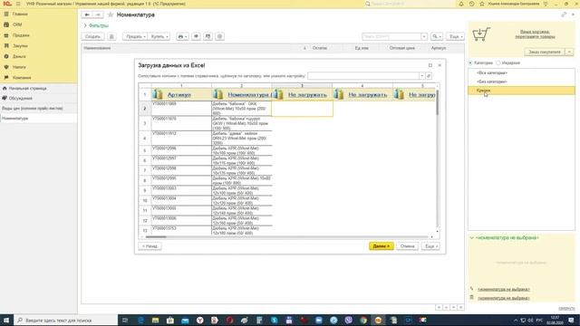The width and height of the screenshot is (580, 326).
Task: Click the back arrow above Номенклатура
Action: point(87,14)
